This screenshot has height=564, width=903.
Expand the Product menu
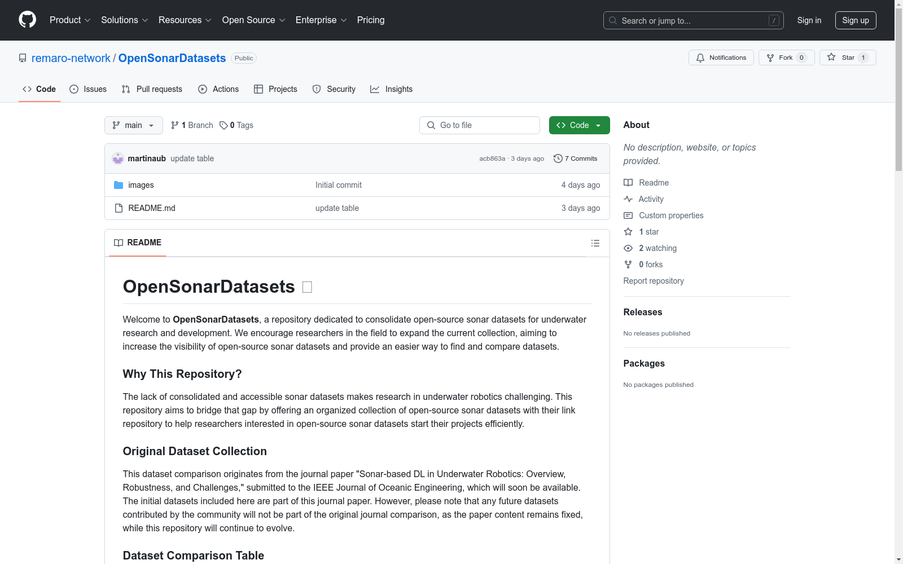click(70, 20)
